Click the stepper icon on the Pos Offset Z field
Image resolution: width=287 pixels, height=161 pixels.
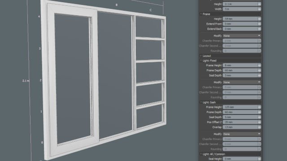[259, 122]
